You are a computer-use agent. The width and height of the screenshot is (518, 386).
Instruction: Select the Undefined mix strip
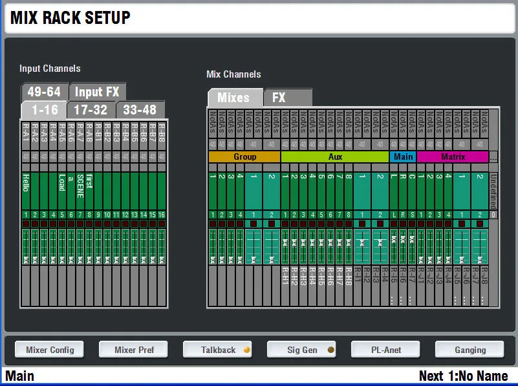[x=493, y=191]
